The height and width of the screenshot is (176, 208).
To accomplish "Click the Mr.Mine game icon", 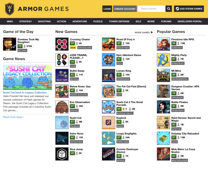I will tap(163, 76).
